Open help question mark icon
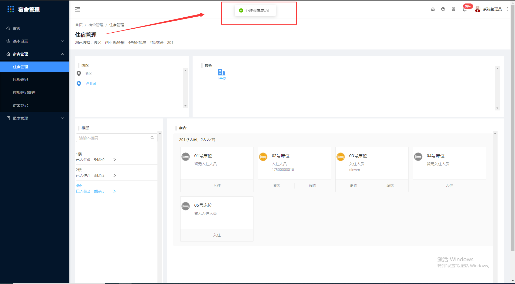The height and width of the screenshot is (284, 515). pos(443,9)
